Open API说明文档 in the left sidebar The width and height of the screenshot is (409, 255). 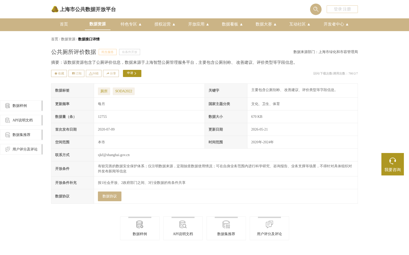click(21, 120)
